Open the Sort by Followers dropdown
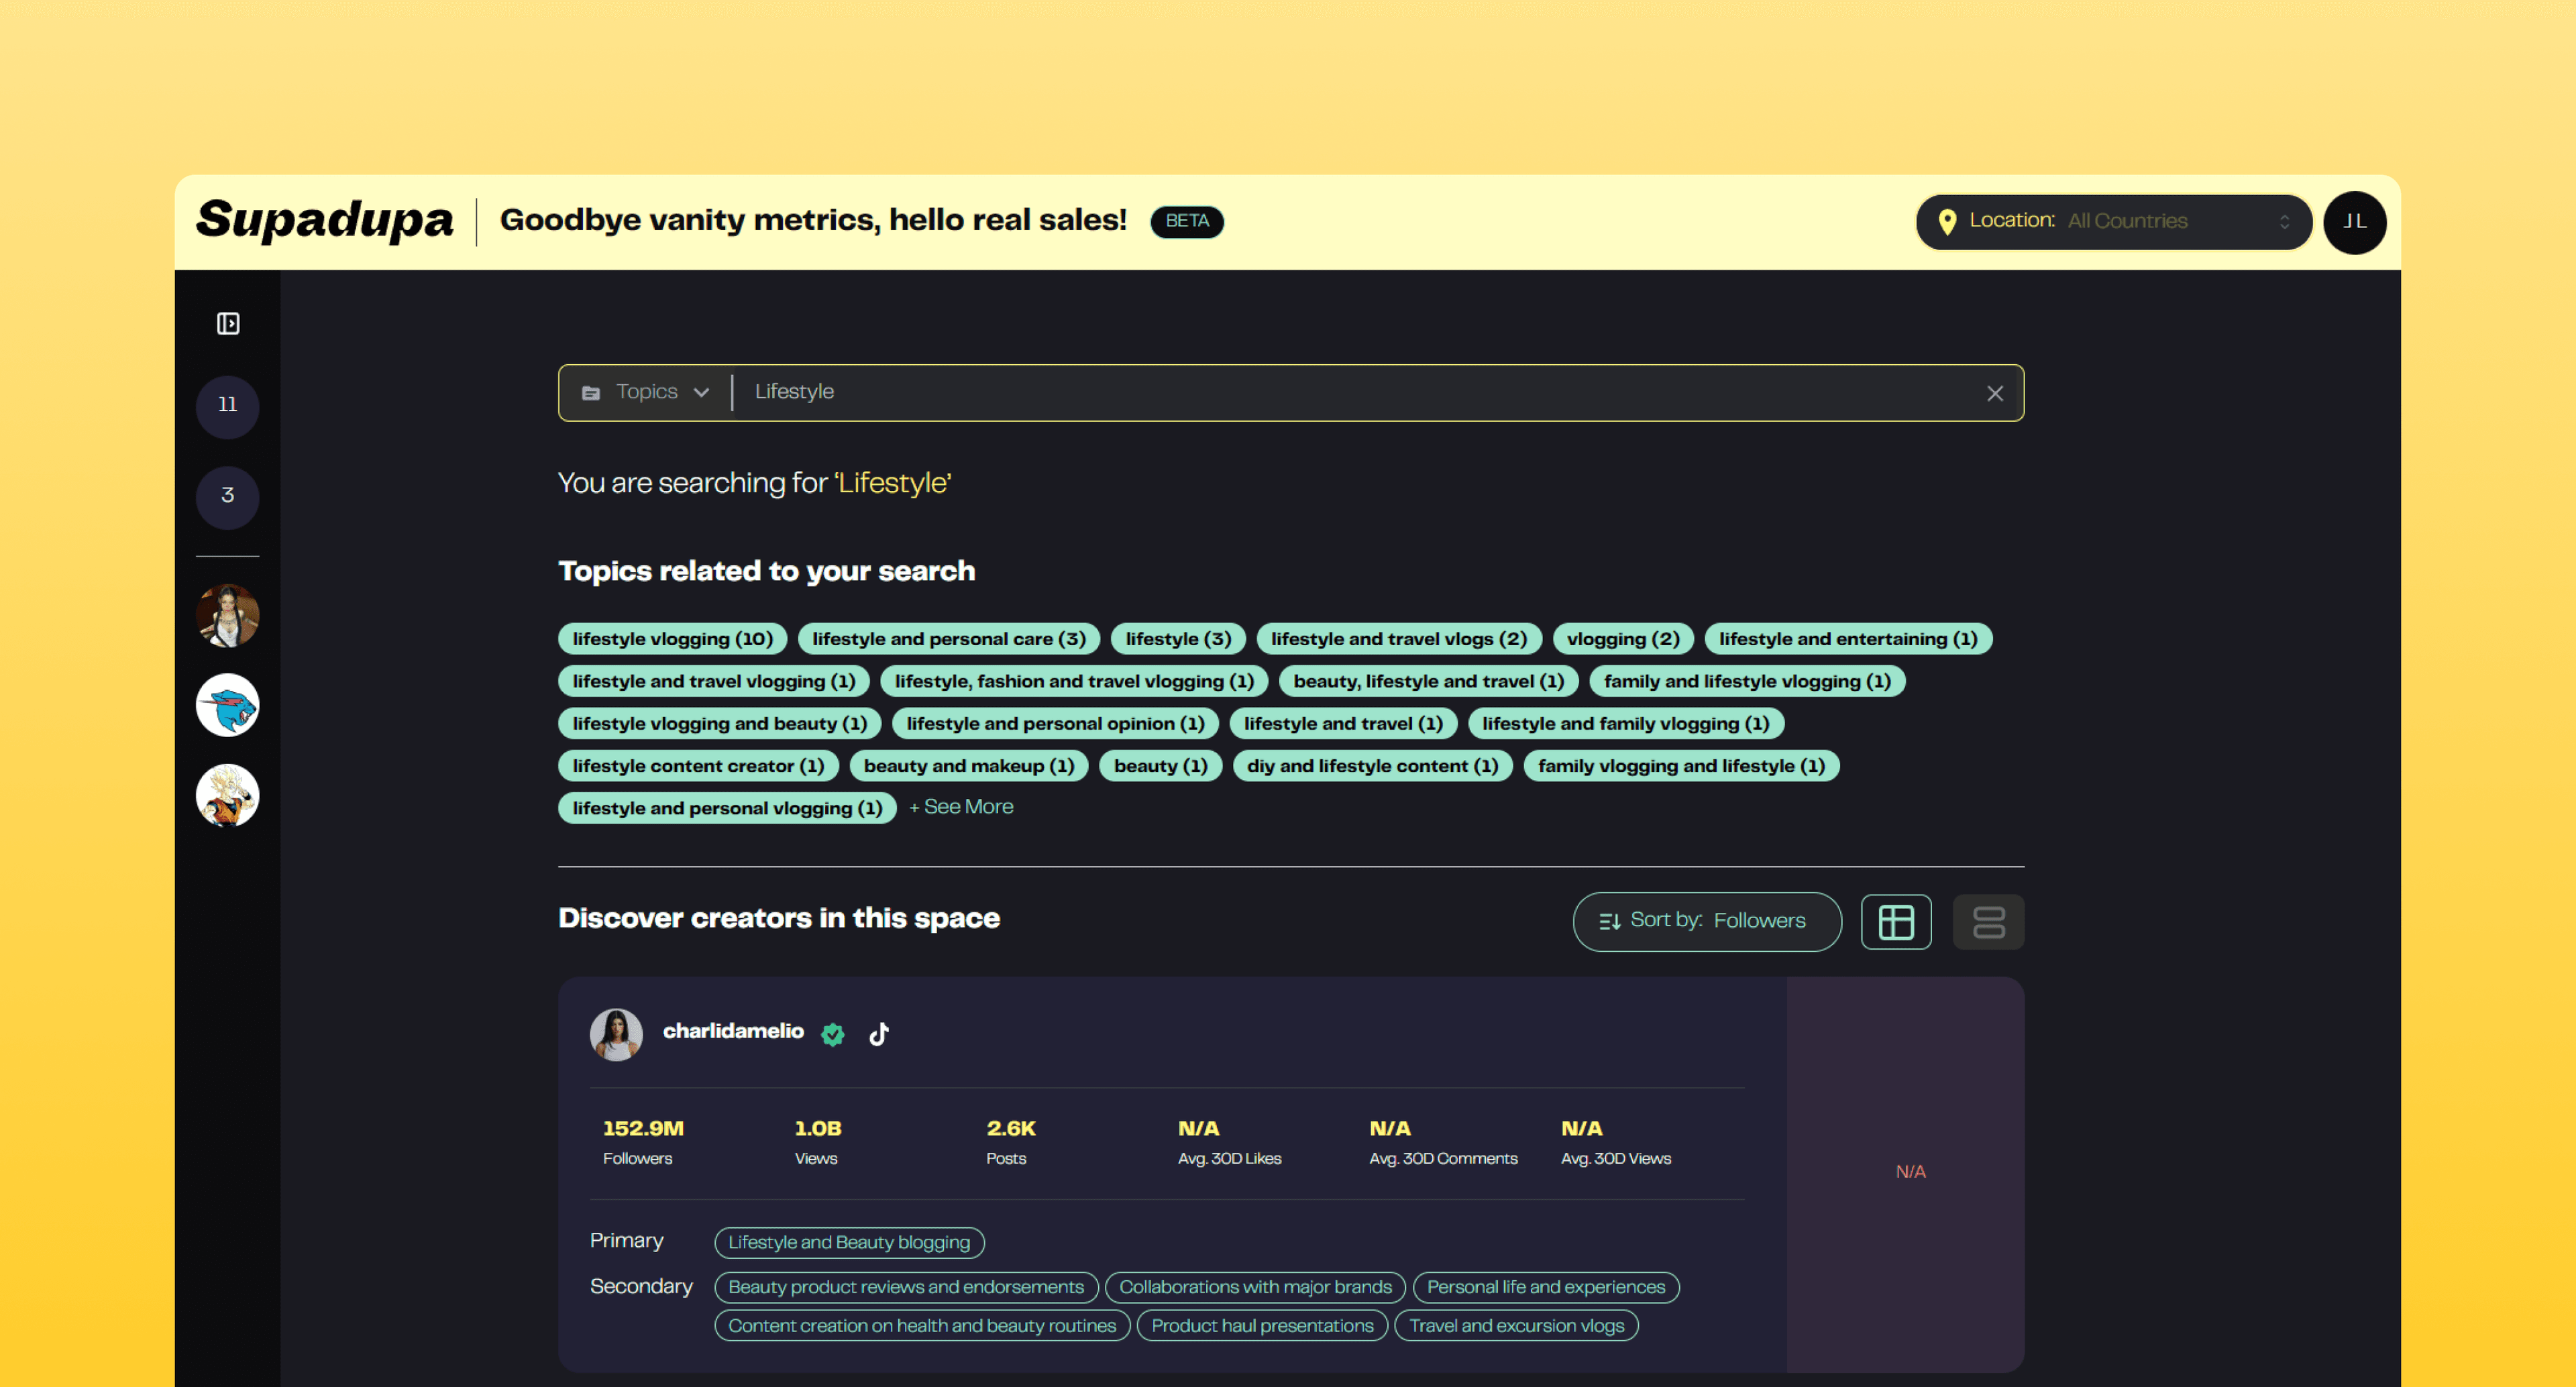Screen dimensions: 2576x1387 click(x=1706, y=921)
